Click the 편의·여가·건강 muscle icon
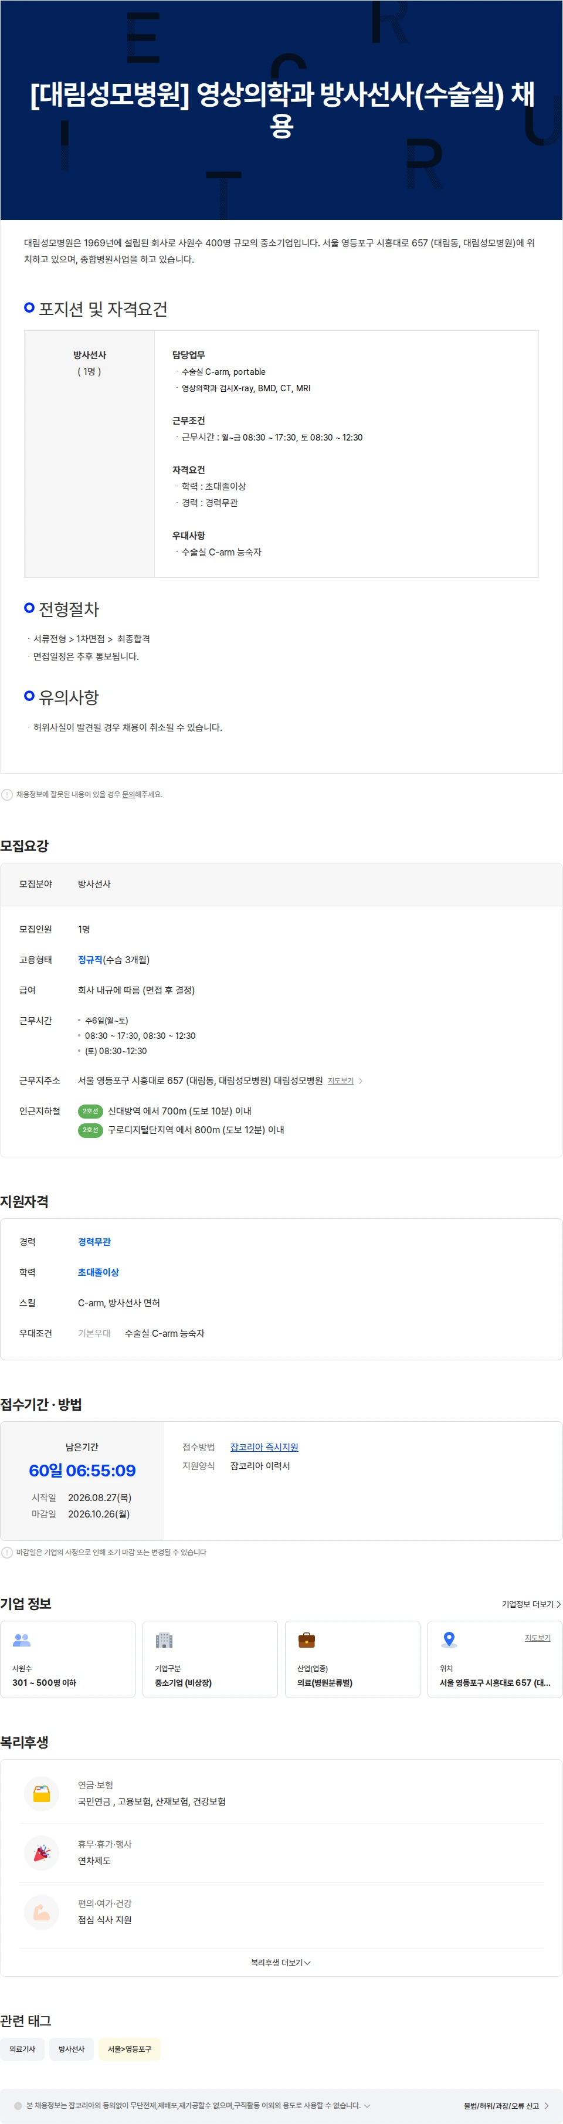The width and height of the screenshot is (563, 2124). [x=41, y=1912]
